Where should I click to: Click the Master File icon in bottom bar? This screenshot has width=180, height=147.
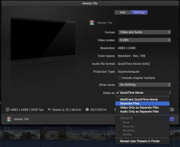[x=9, y=119]
